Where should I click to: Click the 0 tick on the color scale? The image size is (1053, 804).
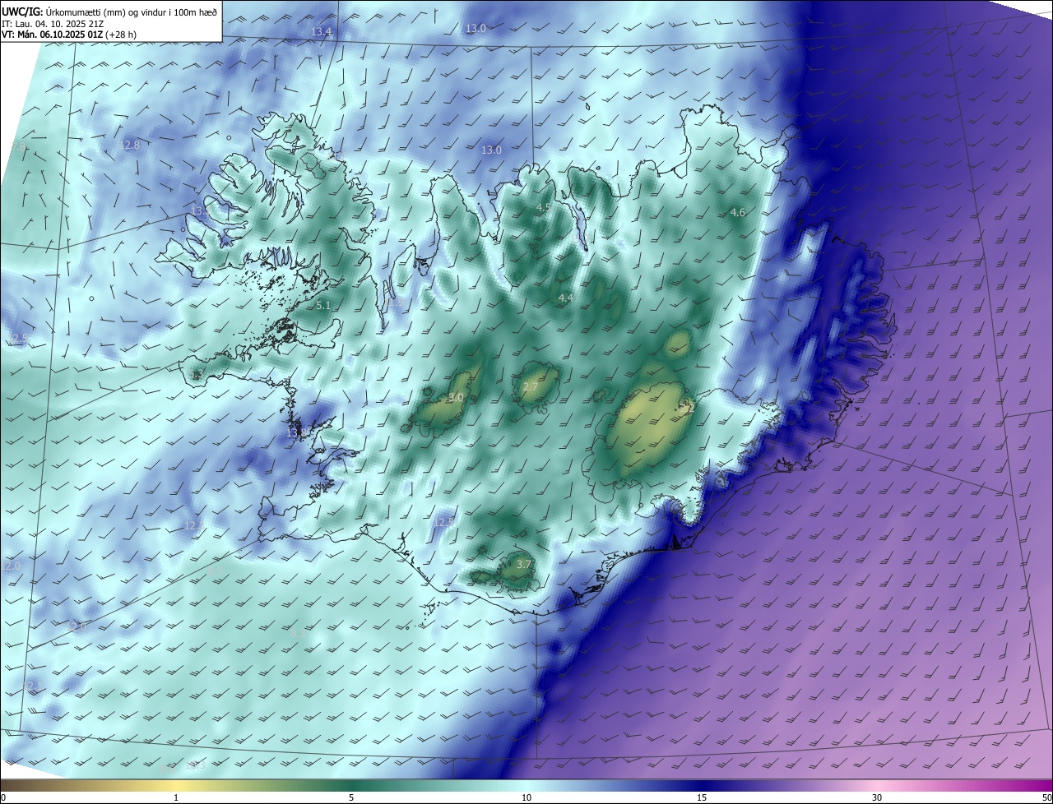click(3, 797)
